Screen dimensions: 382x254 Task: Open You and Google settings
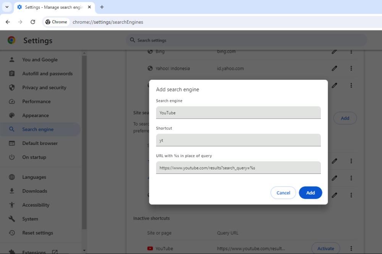[x=40, y=59]
